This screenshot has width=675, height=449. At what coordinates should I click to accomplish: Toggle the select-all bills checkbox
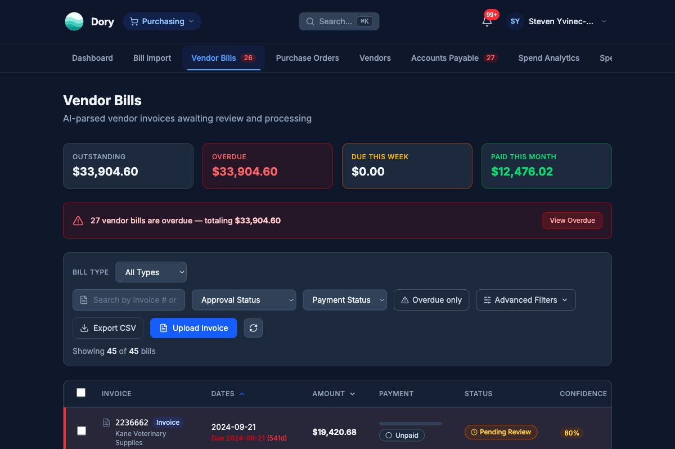click(x=81, y=393)
